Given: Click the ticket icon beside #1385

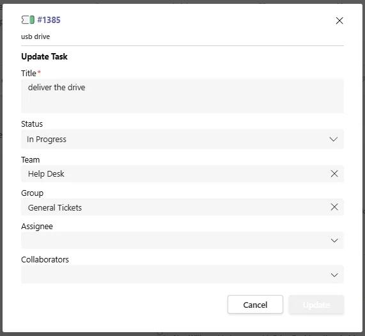Looking at the screenshot, I should click(27, 20).
